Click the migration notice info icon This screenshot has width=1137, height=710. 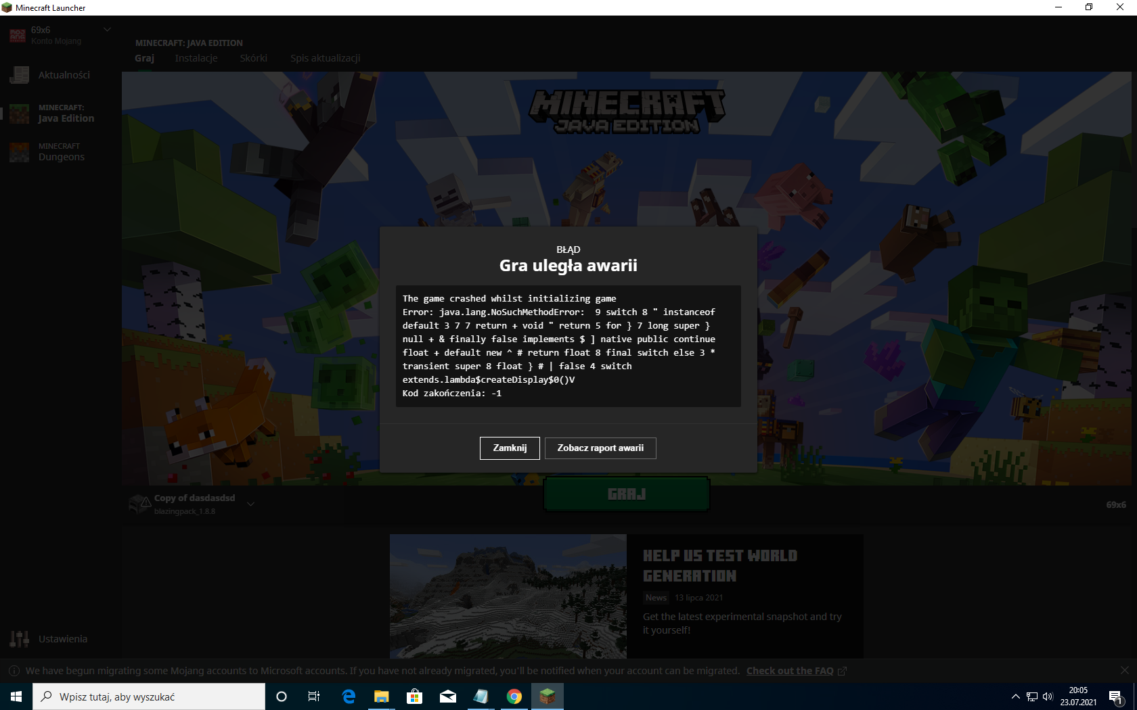point(14,671)
